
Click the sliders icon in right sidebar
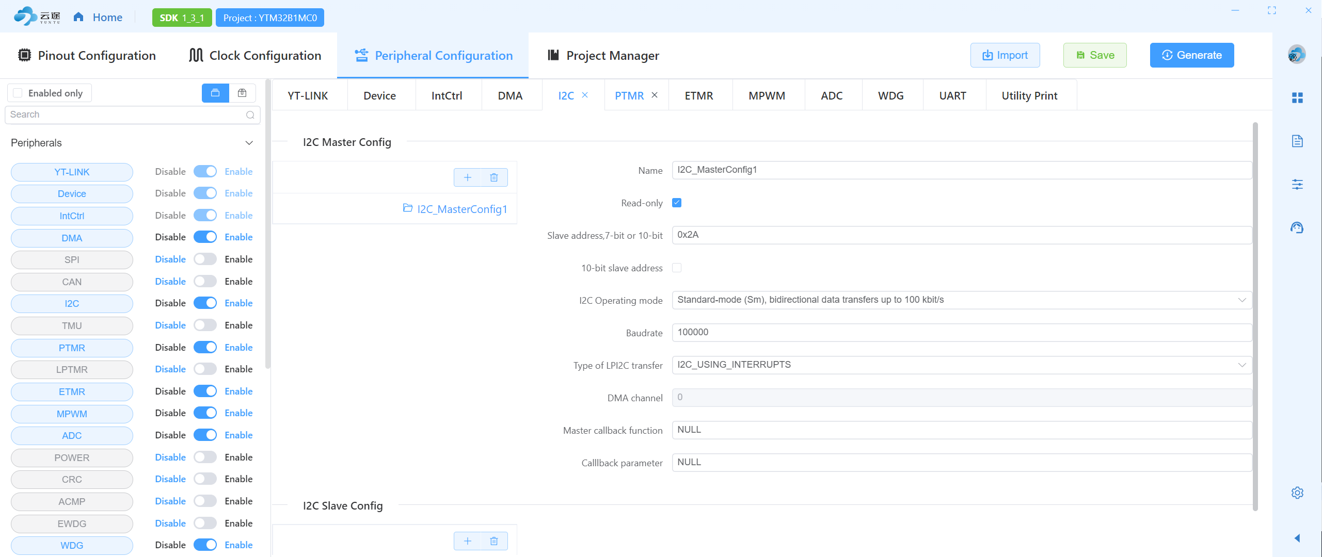pyautogui.click(x=1297, y=184)
